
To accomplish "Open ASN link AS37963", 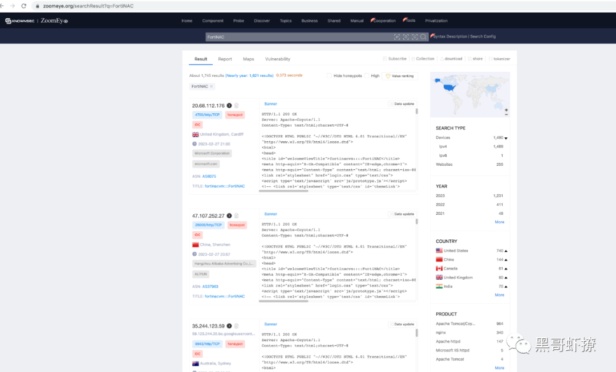I will click(x=210, y=287).
